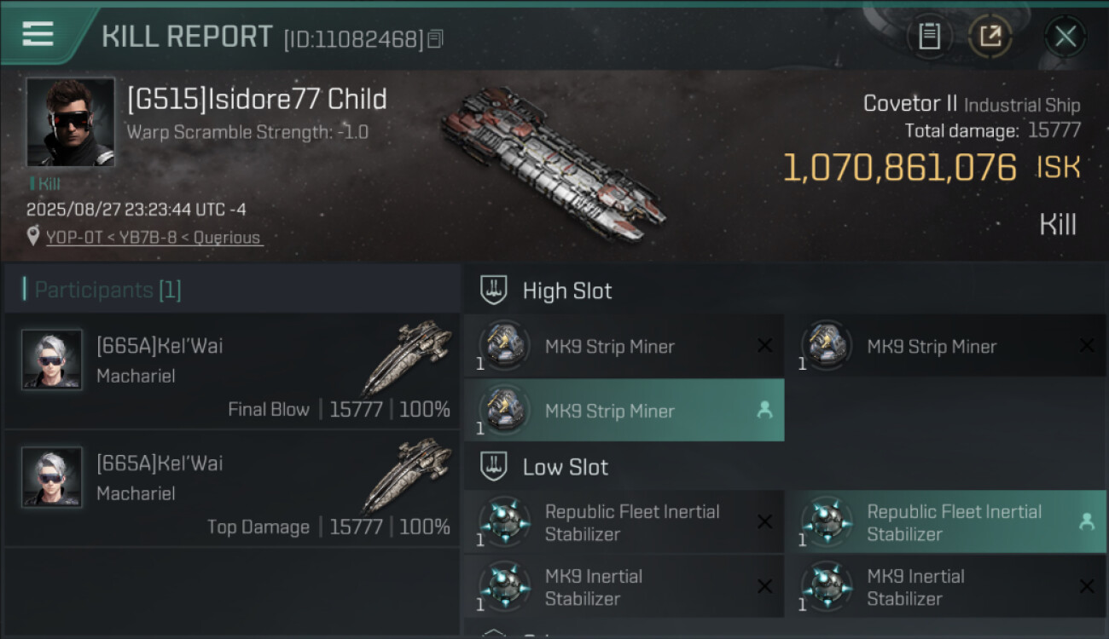
Task: Open the hamburger menu in the header
Action: point(38,35)
